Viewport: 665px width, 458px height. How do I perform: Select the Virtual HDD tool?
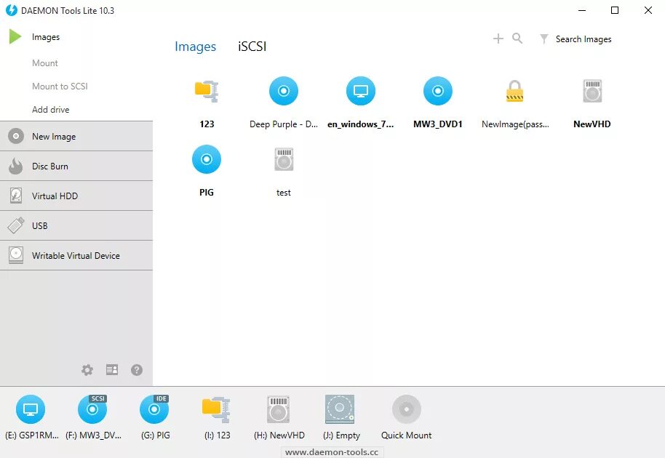coord(55,196)
